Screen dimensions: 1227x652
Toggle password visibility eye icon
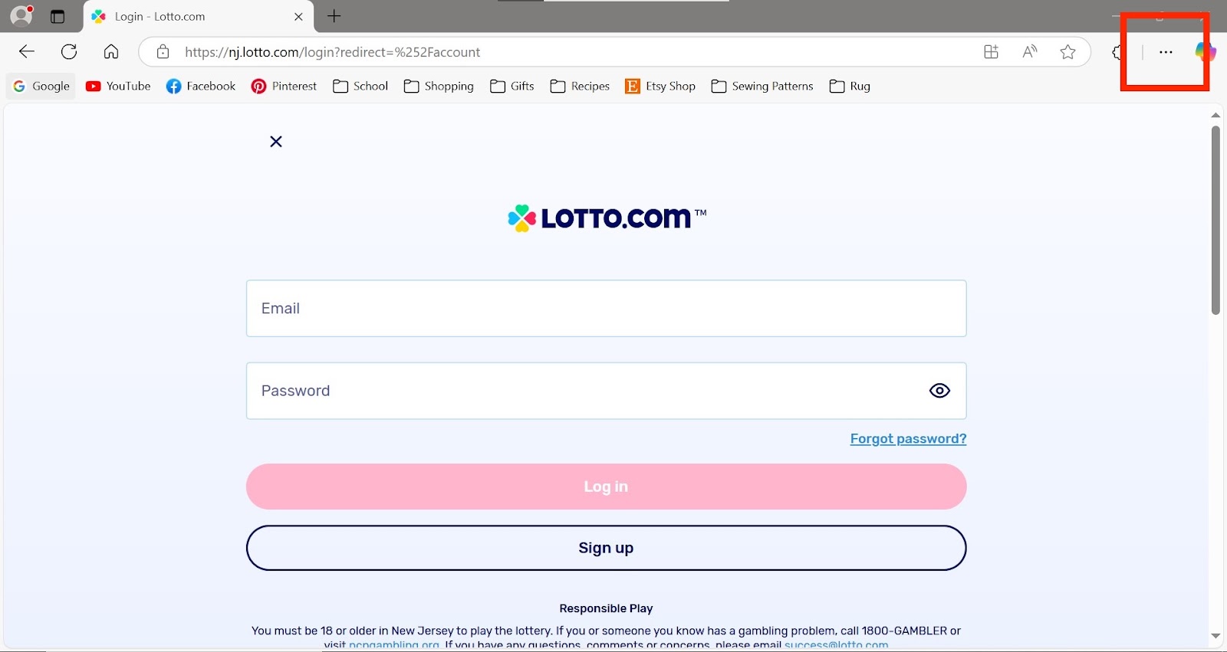939,391
